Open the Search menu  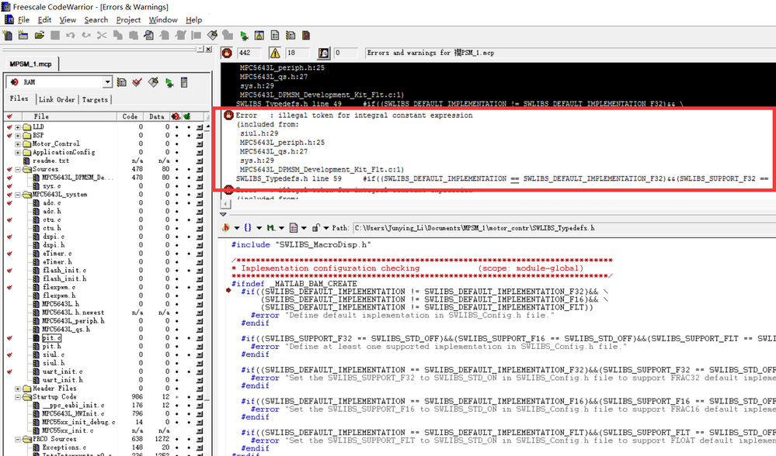[96, 19]
